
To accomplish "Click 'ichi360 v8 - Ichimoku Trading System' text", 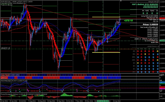I will tap(146, 39).
